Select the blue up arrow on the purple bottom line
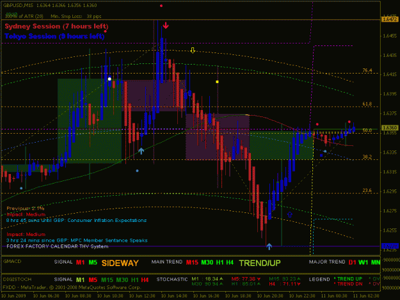Image resolution: width=400 pixels, height=300 pixels. coord(269,246)
